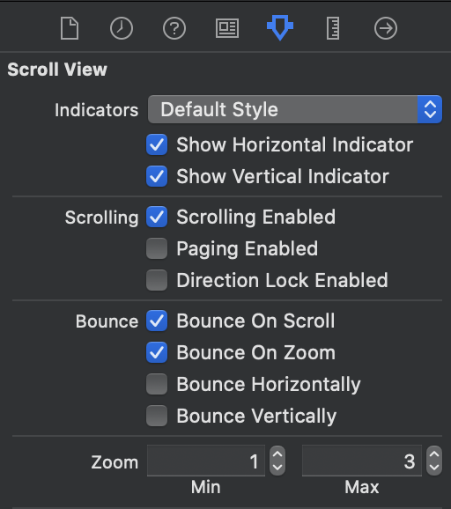
Task: Disable the Scrolling Enabled checkbox
Action: [157, 217]
